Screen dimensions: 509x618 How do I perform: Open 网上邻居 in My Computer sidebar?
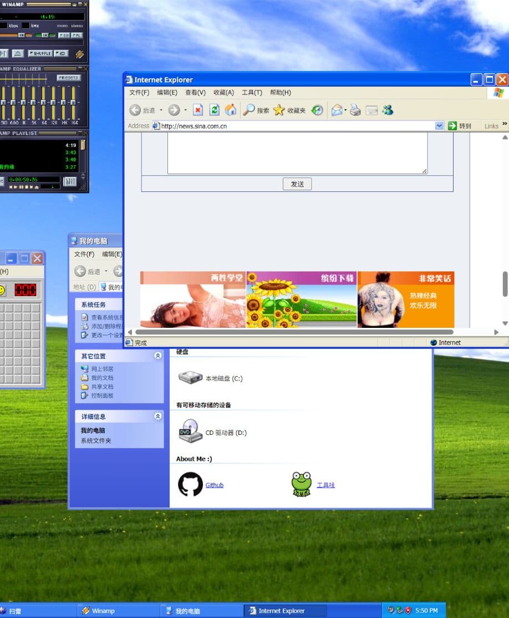[x=98, y=369]
